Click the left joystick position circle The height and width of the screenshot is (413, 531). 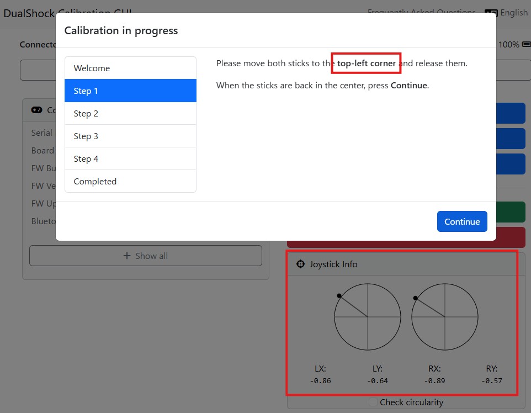pyautogui.click(x=368, y=317)
